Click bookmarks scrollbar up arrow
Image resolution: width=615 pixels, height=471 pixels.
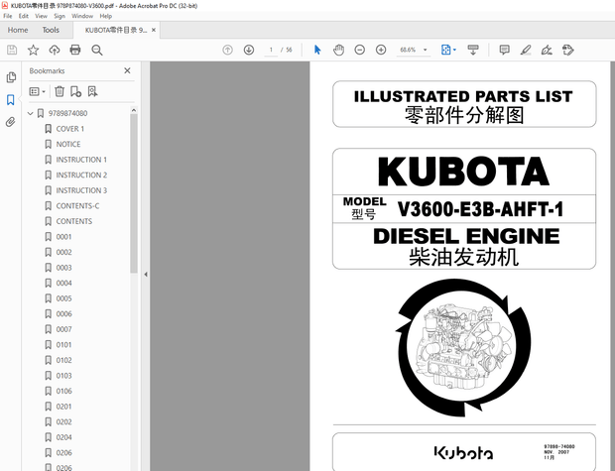[134, 110]
